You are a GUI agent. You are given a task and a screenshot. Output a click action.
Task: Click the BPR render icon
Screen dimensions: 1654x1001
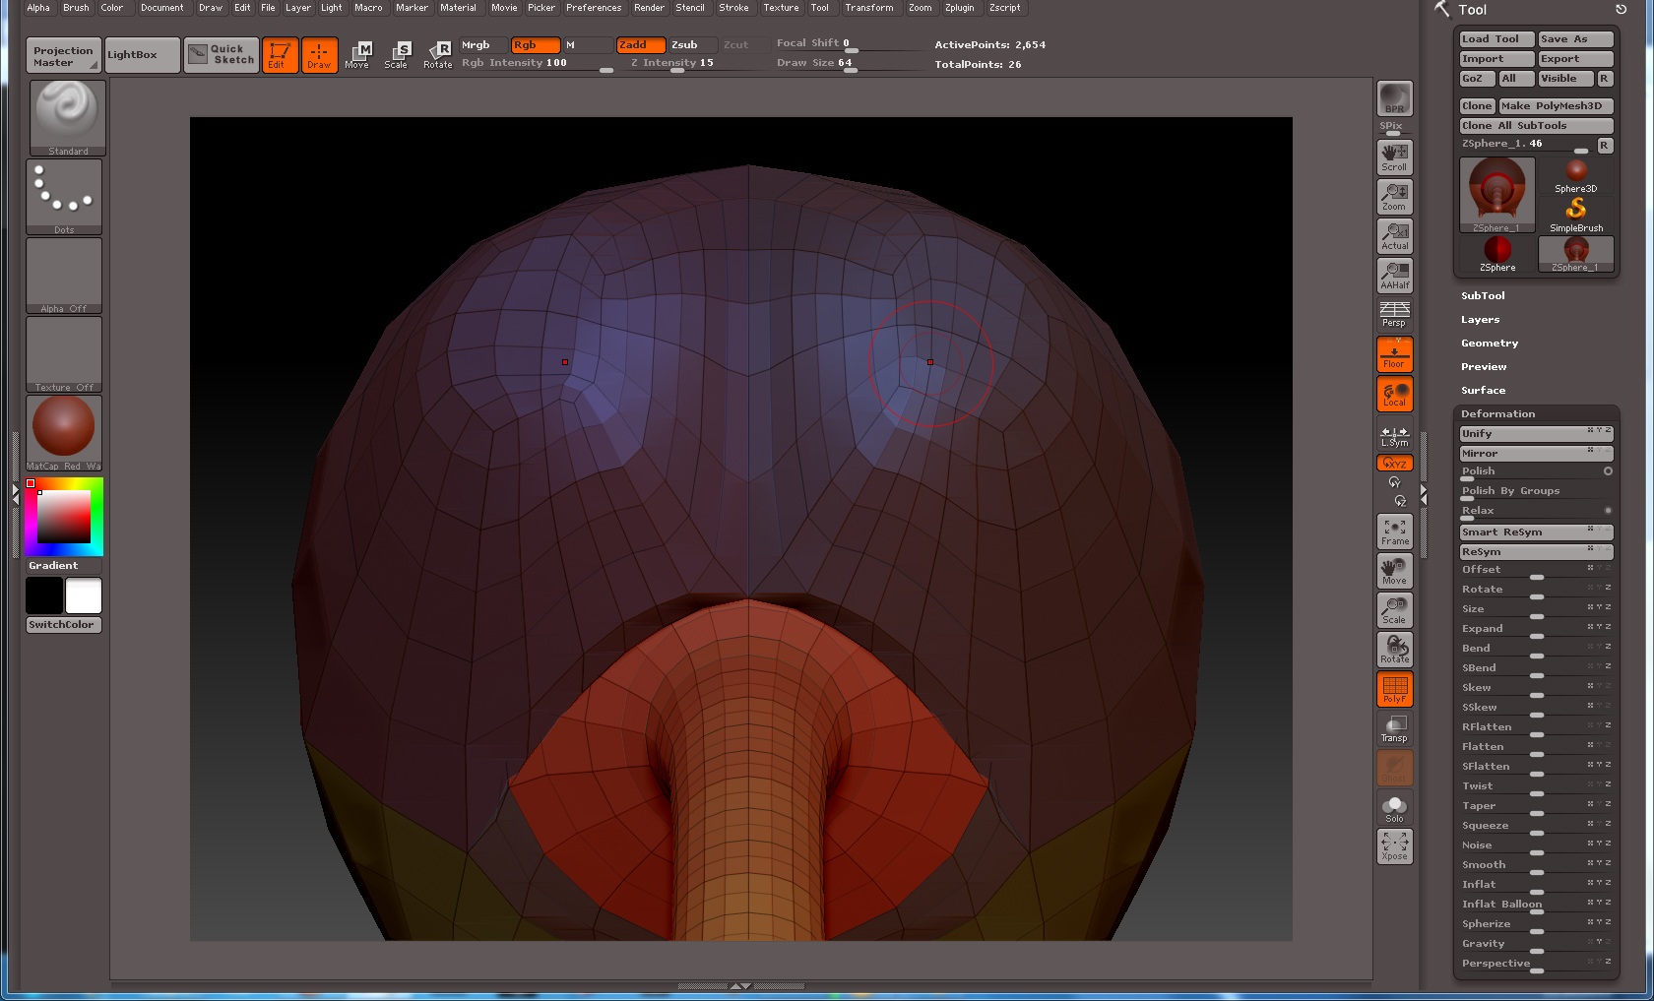[1393, 98]
